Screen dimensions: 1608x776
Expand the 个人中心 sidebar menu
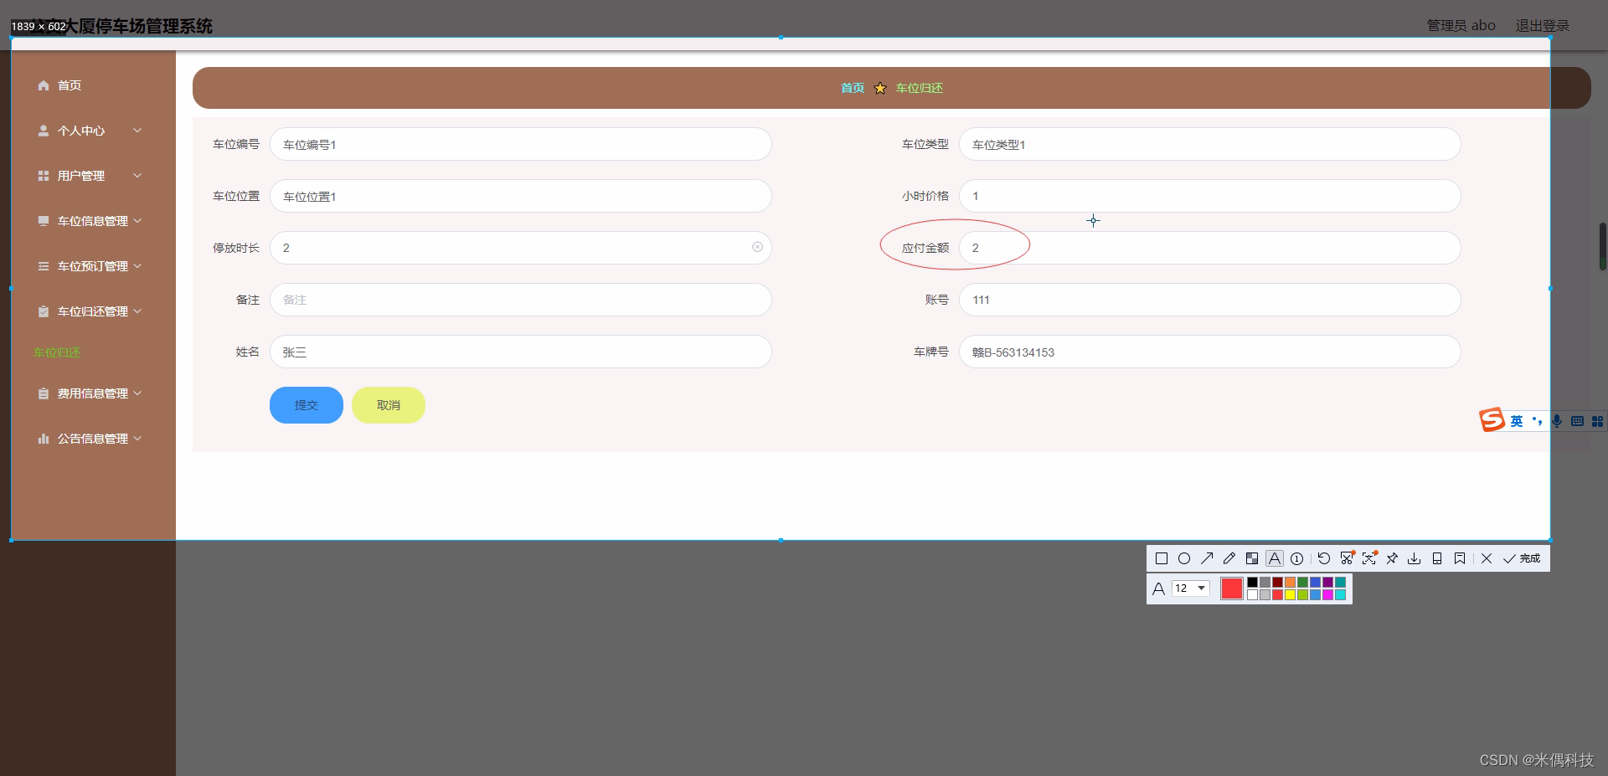coord(81,131)
